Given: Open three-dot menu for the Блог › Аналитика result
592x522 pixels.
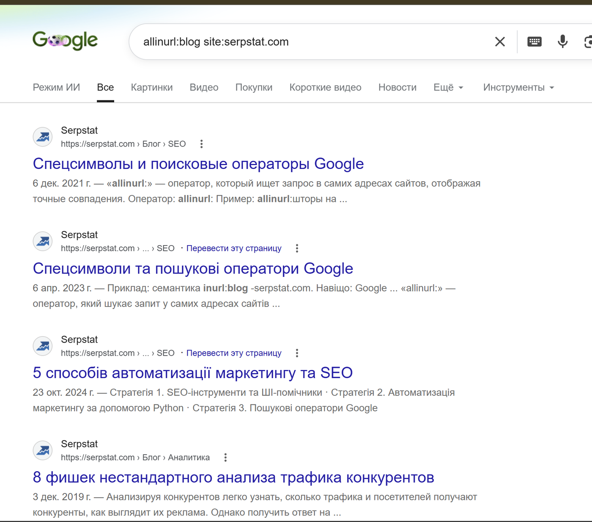Looking at the screenshot, I should (x=225, y=458).
